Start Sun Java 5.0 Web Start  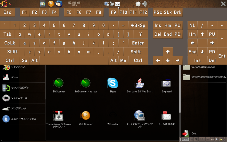click(x=140, y=83)
